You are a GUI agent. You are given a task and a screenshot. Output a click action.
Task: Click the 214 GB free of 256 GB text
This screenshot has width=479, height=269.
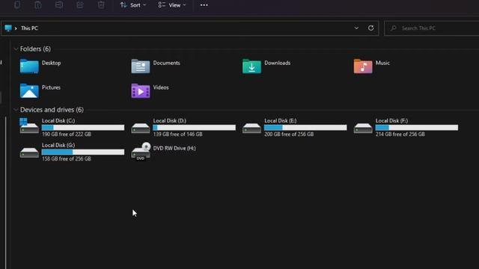[x=400, y=134]
